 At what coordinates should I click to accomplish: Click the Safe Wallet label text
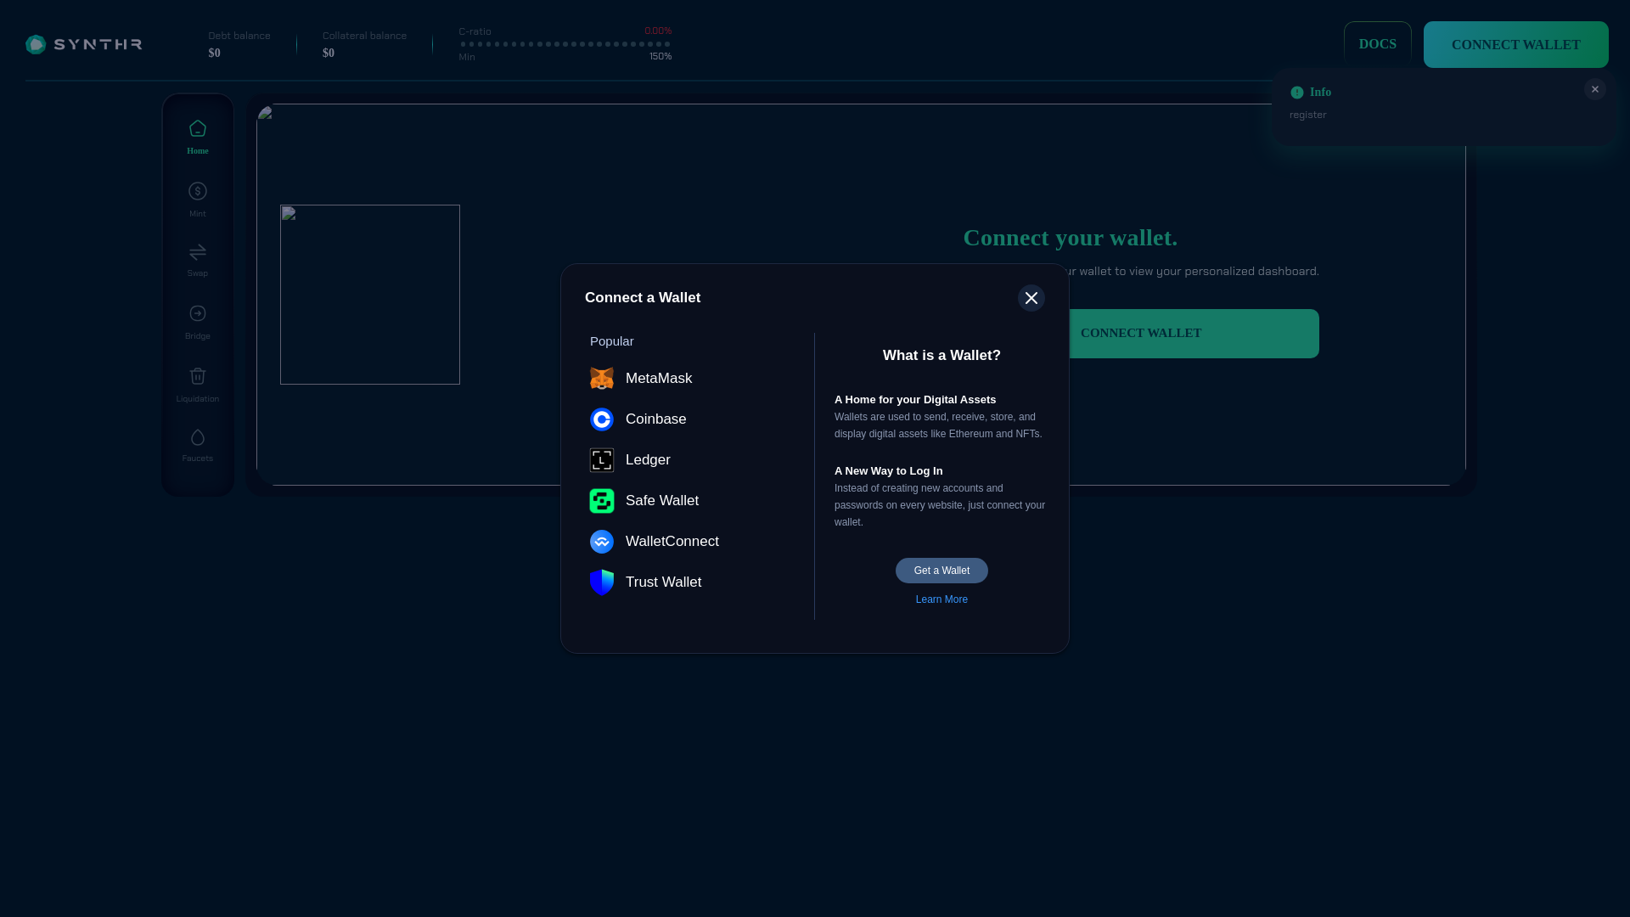pyautogui.click(x=662, y=501)
